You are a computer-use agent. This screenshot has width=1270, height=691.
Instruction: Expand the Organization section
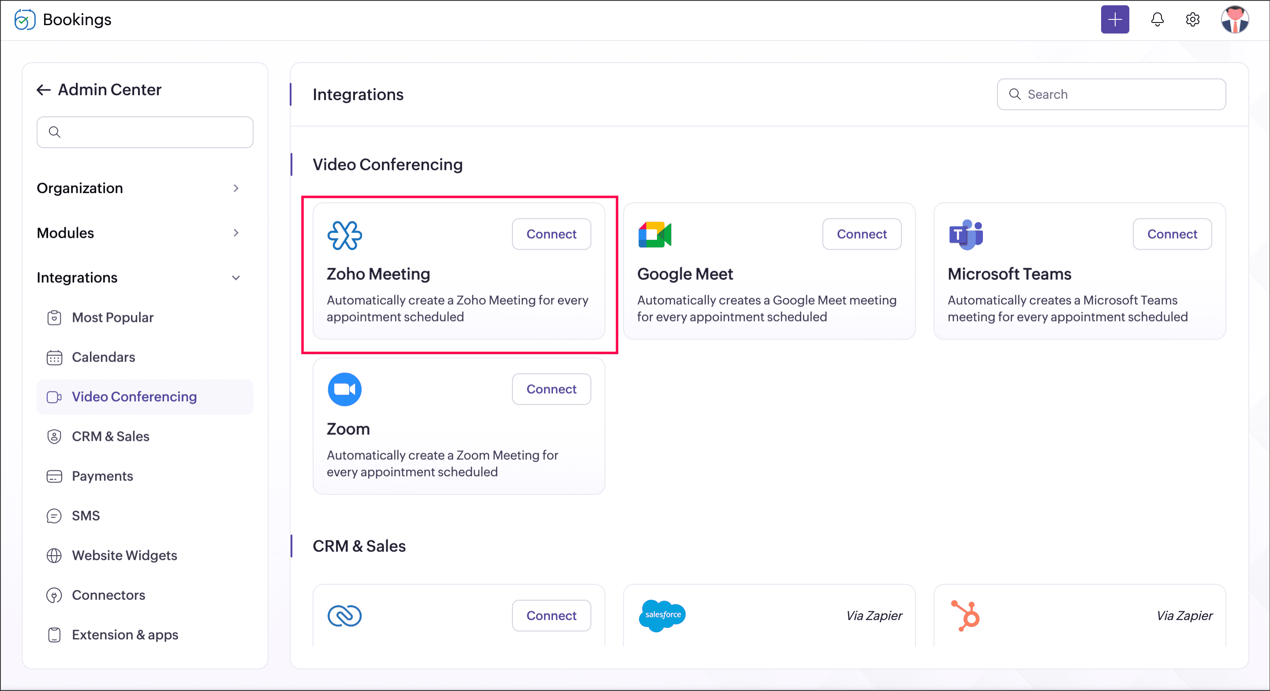[x=235, y=188]
